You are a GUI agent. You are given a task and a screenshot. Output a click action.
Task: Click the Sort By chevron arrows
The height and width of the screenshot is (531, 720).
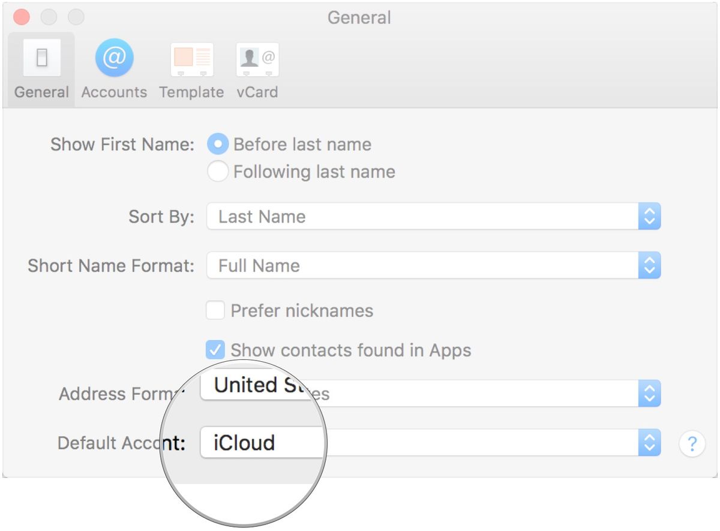(650, 217)
